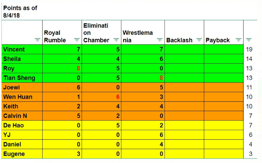The height and width of the screenshot is (163, 262).
Task: Open filter icon in Elimination Chamber header
Action: (116, 40)
